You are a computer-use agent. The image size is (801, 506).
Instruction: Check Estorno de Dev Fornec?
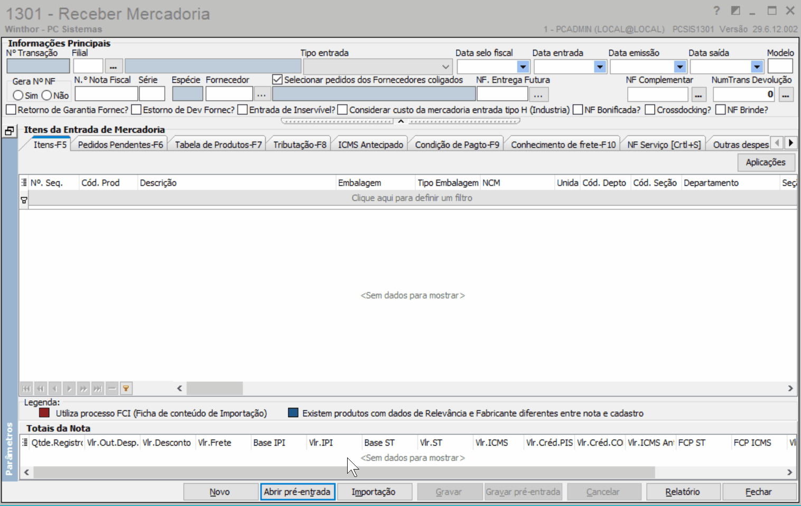tap(136, 110)
